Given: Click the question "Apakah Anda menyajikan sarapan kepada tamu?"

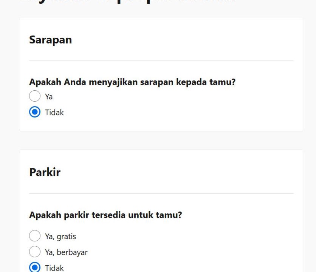Looking at the screenshot, I should point(132,82).
